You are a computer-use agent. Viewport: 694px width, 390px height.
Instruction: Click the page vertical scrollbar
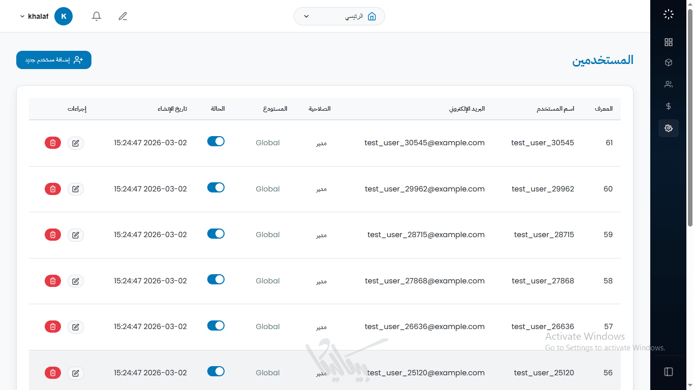click(x=690, y=117)
